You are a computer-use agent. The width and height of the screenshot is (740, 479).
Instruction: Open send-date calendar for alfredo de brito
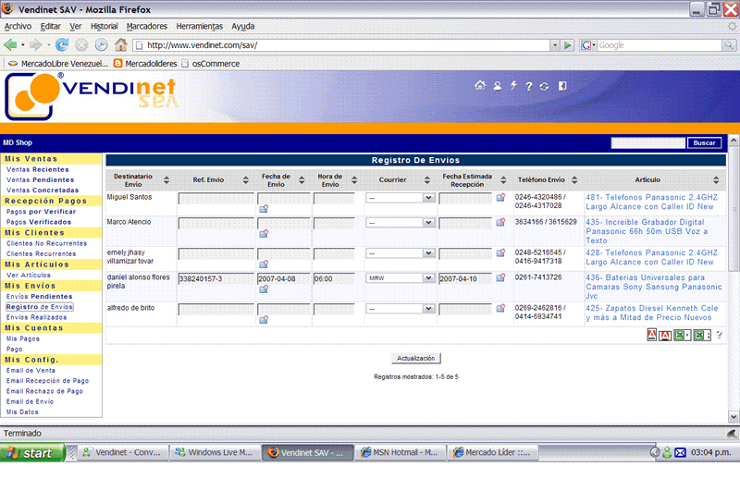point(264,320)
